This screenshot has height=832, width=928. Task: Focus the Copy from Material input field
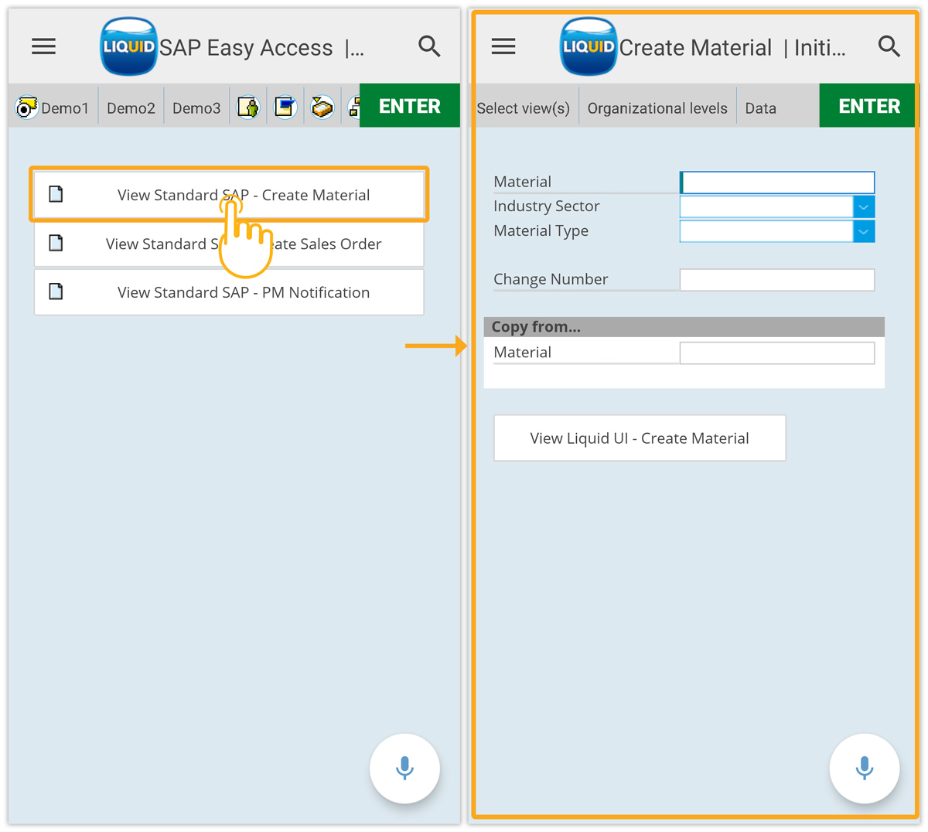(776, 353)
